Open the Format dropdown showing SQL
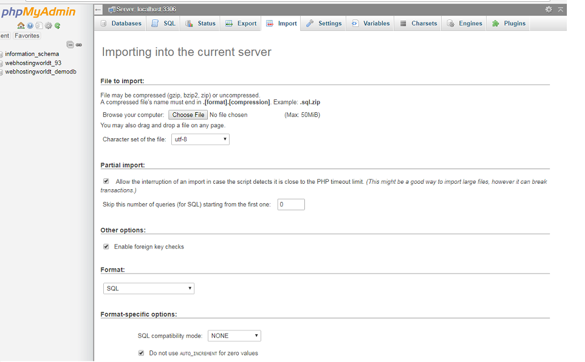 tap(148, 288)
